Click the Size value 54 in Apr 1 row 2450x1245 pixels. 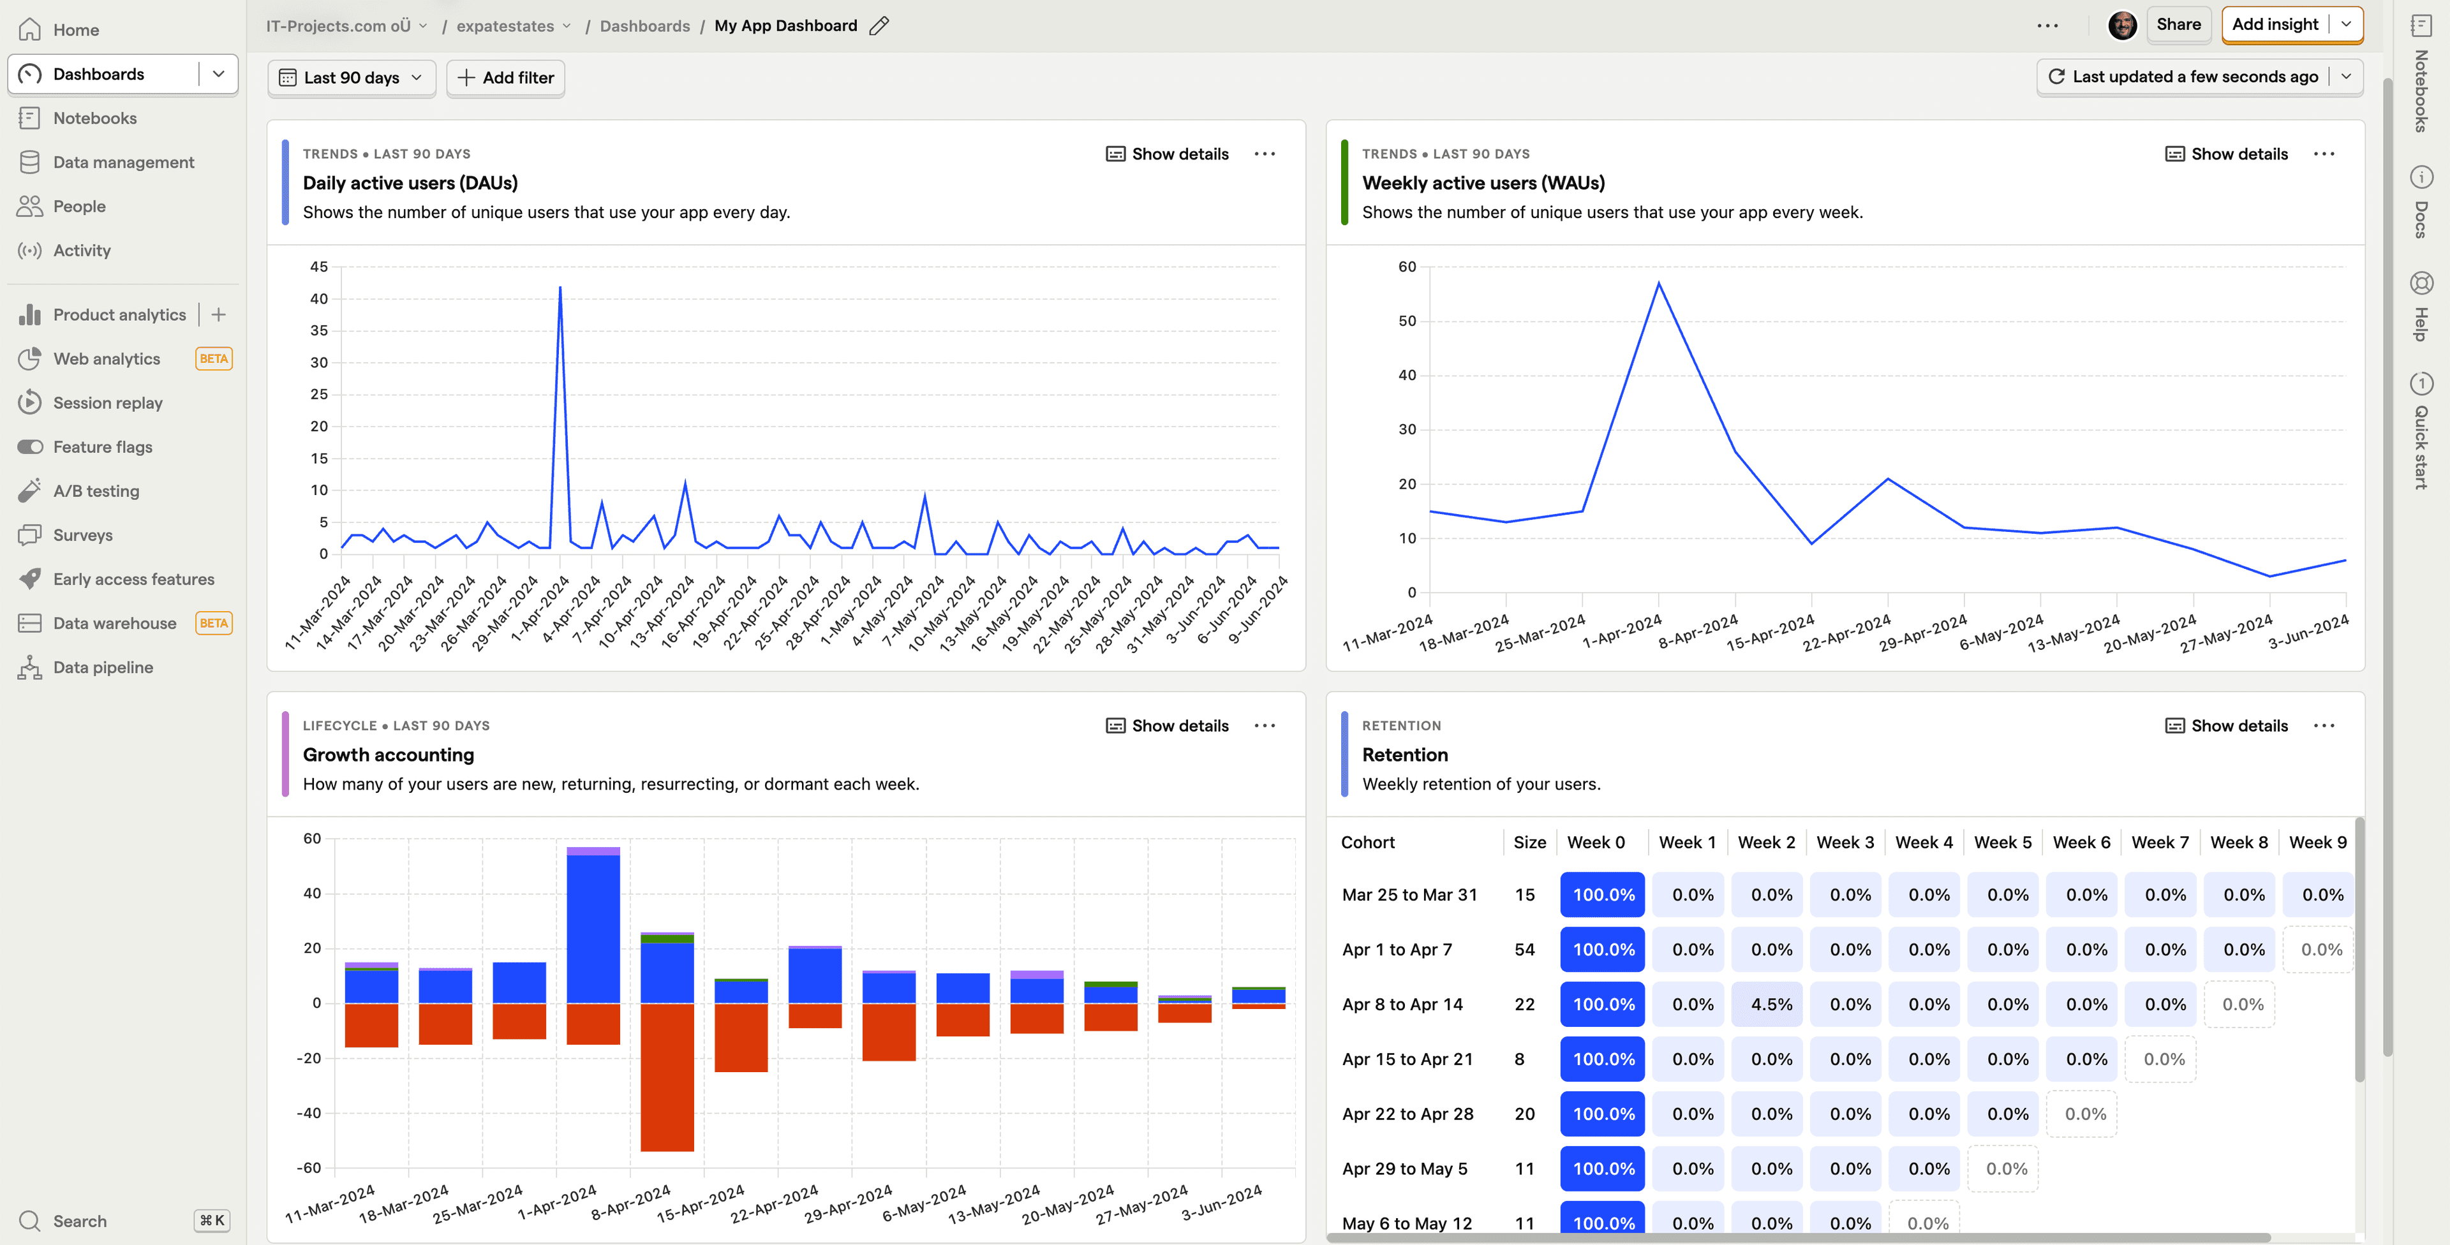tap(1525, 949)
